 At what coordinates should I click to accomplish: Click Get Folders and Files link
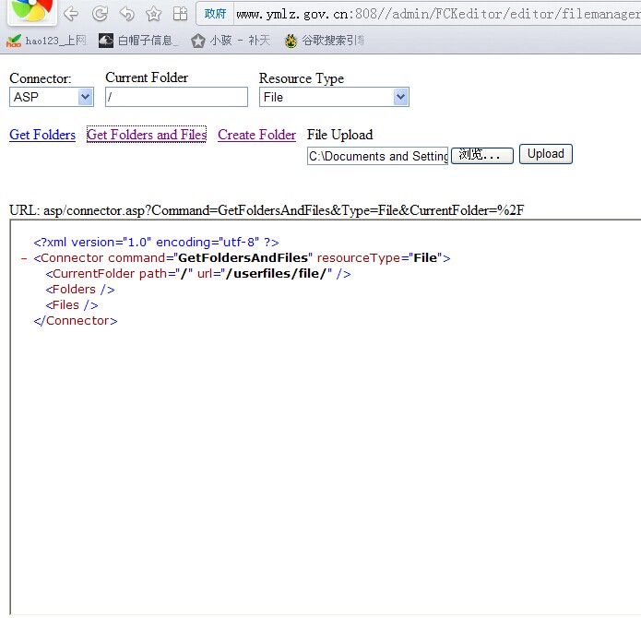point(147,135)
